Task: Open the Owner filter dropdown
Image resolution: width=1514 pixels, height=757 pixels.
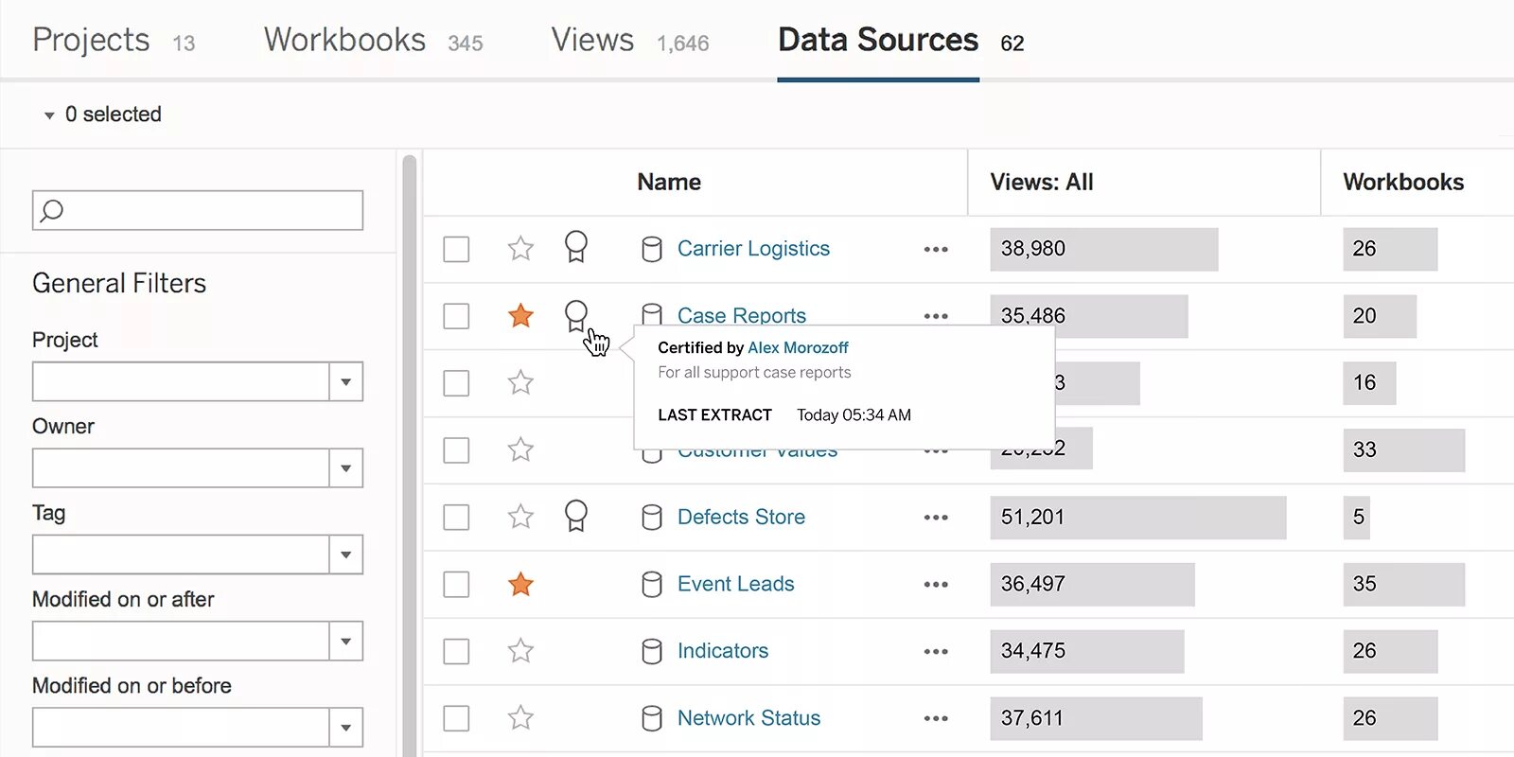Action: (x=345, y=468)
